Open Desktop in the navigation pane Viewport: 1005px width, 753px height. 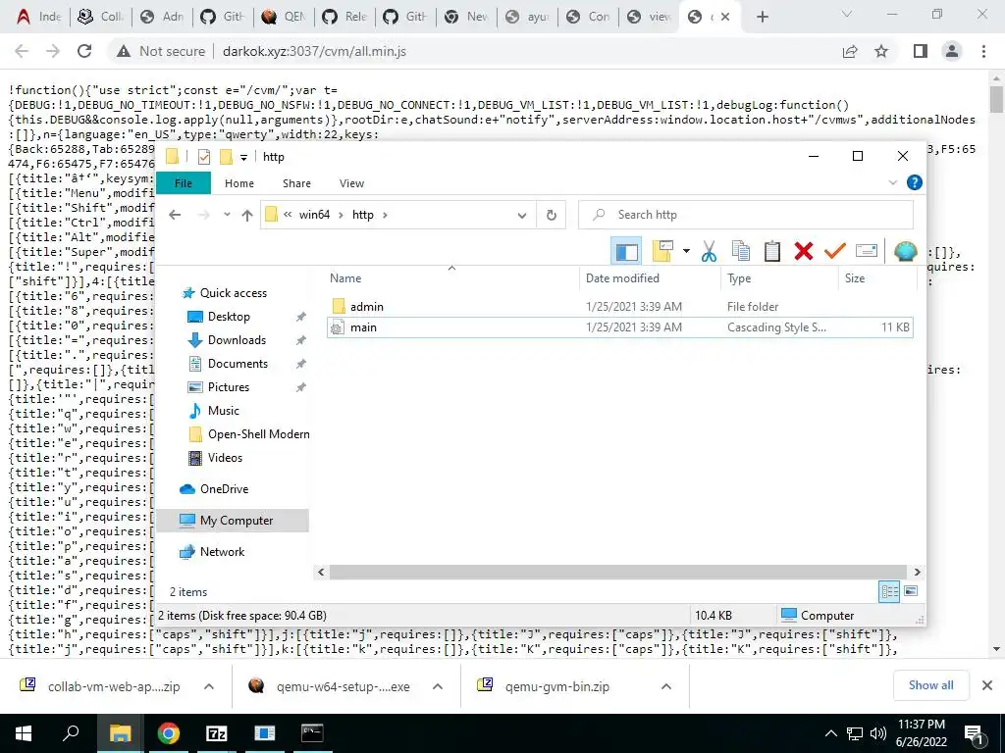[229, 317]
